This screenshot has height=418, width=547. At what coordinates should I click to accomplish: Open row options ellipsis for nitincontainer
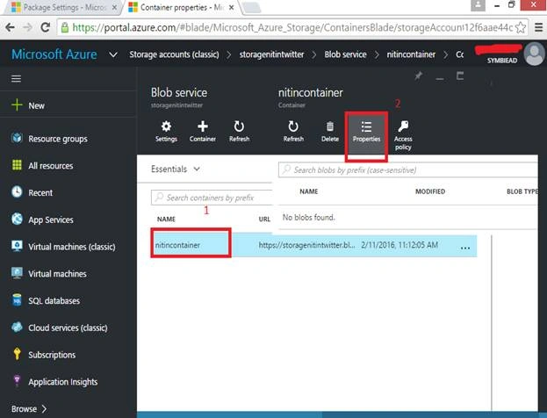tap(465, 248)
